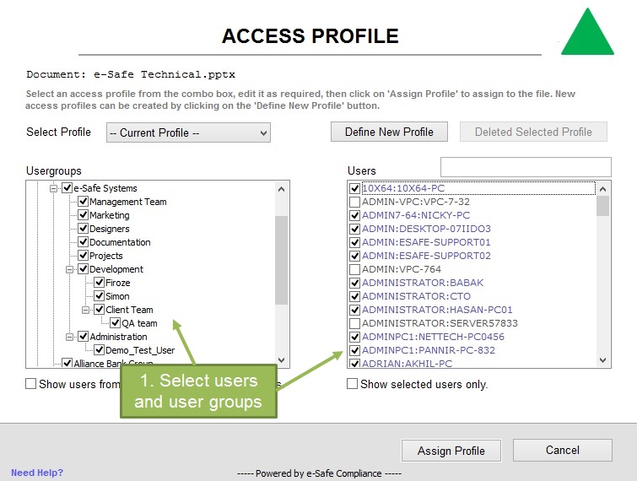Toggle the QA team checkbox
This screenshot has height=481, width=637.
click(116, 323)
